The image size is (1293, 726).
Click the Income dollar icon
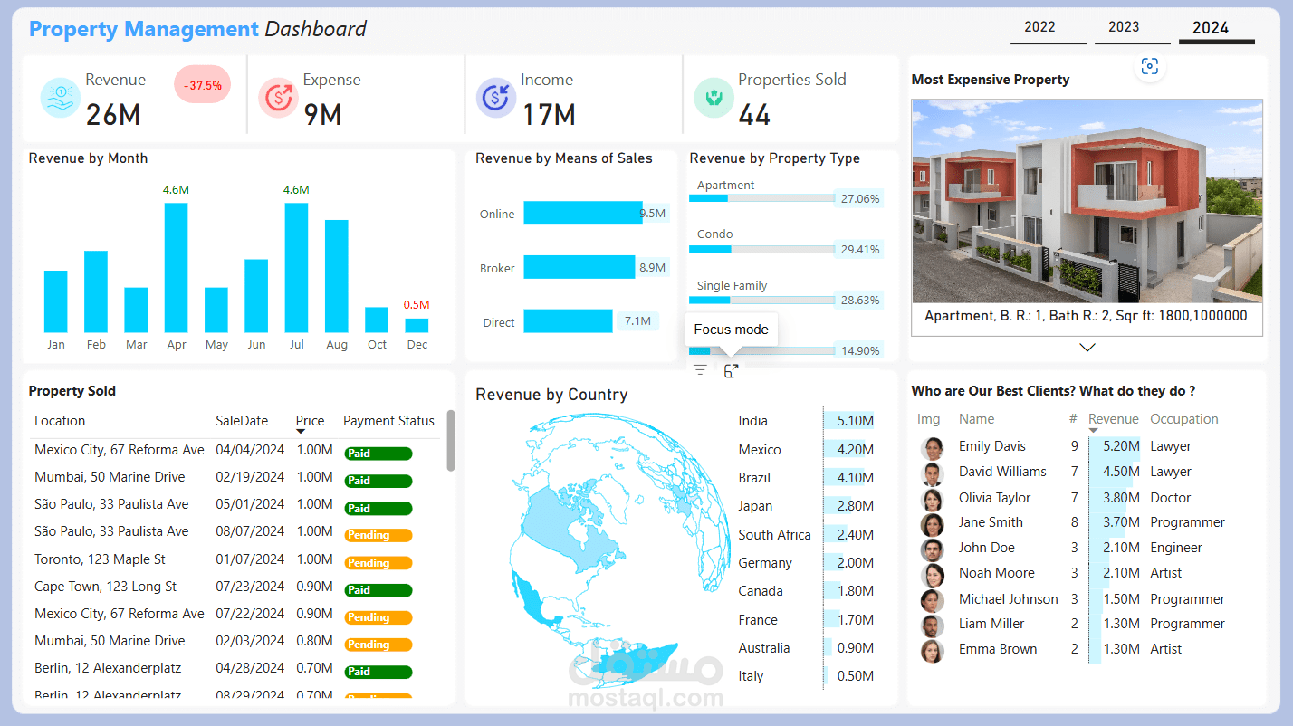[496, 97]
